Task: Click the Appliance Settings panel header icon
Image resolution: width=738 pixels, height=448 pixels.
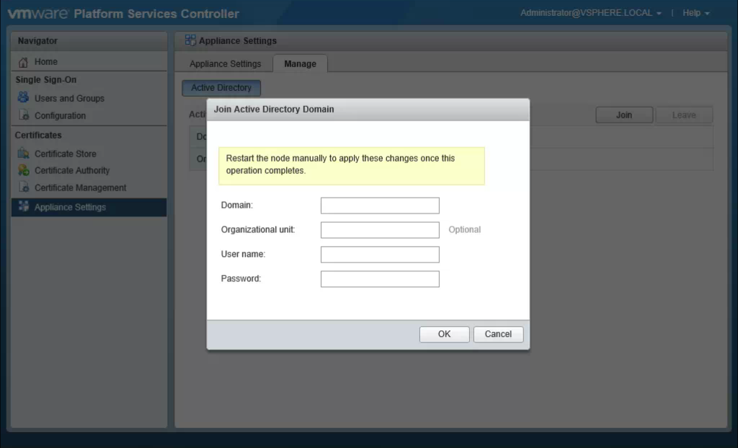Action: click(190, 40)
